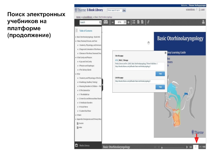This screenshot has width=209, height=153.
Task: Expand 1 Anatomy, Physiology, and Immunology chapter
Action: pyautogui.click(x=78, y=45)
